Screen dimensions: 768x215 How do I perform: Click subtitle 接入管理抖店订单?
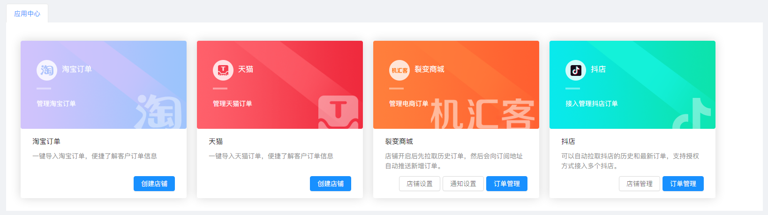coord(592,104)
